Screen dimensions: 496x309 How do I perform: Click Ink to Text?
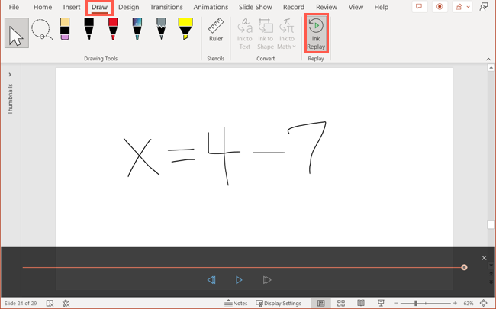pos(244,34)
